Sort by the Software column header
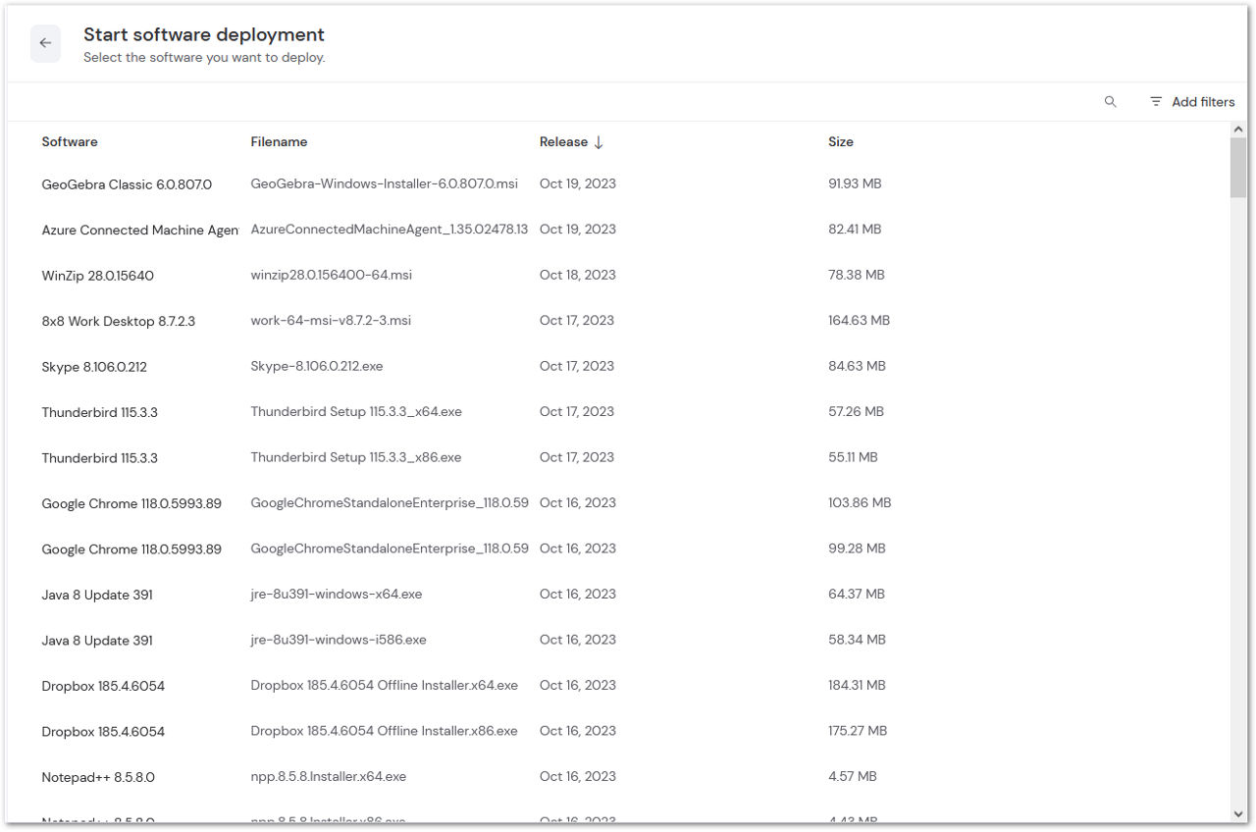1256x832 pixels. 70,142
